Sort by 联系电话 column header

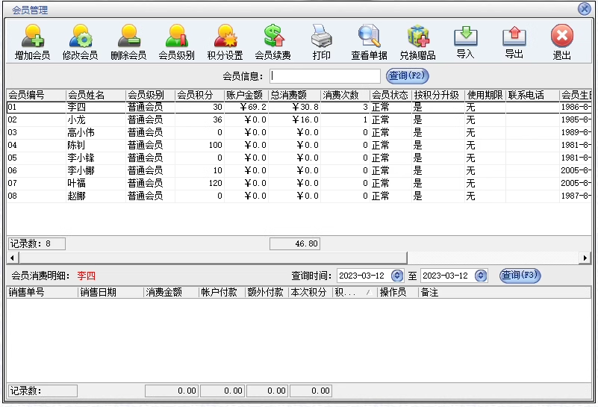click(x=532, y=95)
